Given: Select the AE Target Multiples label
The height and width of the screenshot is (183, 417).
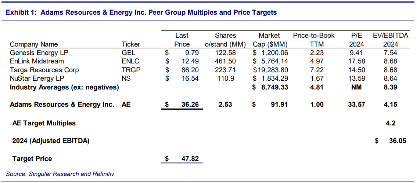Looking at the screenshot, I should point(44,123).
